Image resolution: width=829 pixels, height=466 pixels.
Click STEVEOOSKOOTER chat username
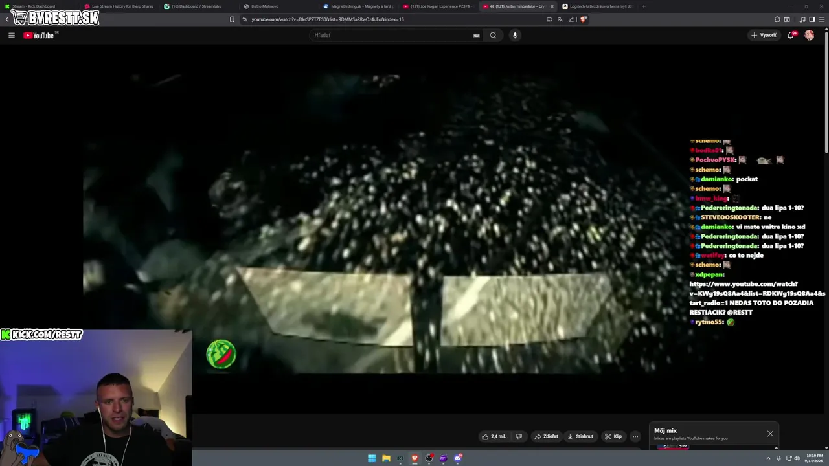click(x=730, y=217)
